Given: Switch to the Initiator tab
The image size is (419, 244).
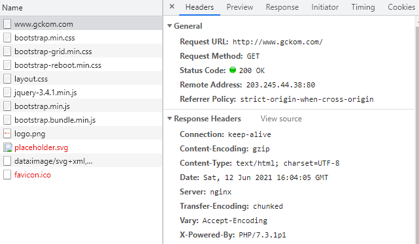Looking at the screenshot, I should click(x=325, y=7).
